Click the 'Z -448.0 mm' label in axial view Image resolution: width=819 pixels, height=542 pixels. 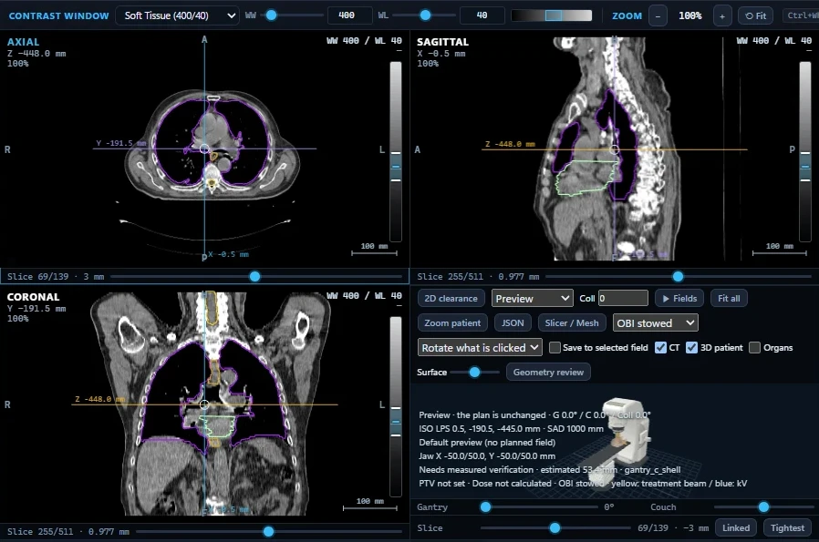36,53
